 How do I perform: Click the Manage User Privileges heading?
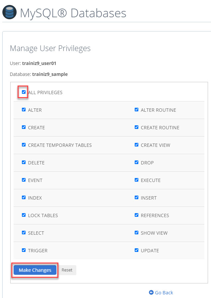pos(50,48)
